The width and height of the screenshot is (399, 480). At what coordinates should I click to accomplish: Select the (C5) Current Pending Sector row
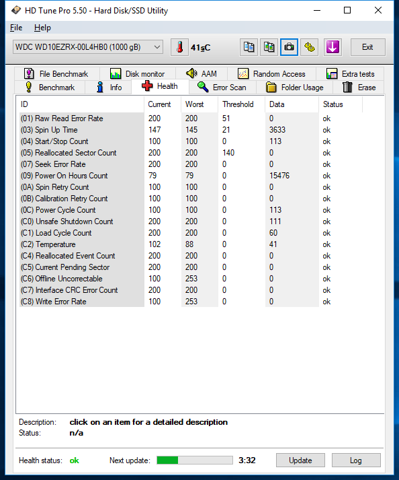(191, 267)
